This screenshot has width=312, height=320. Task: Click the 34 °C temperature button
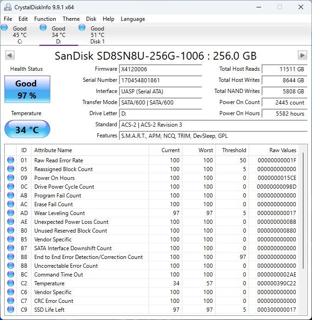point(27,129)
